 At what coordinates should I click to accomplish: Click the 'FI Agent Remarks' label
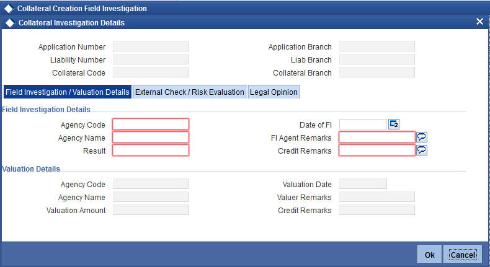coord(301,138)
